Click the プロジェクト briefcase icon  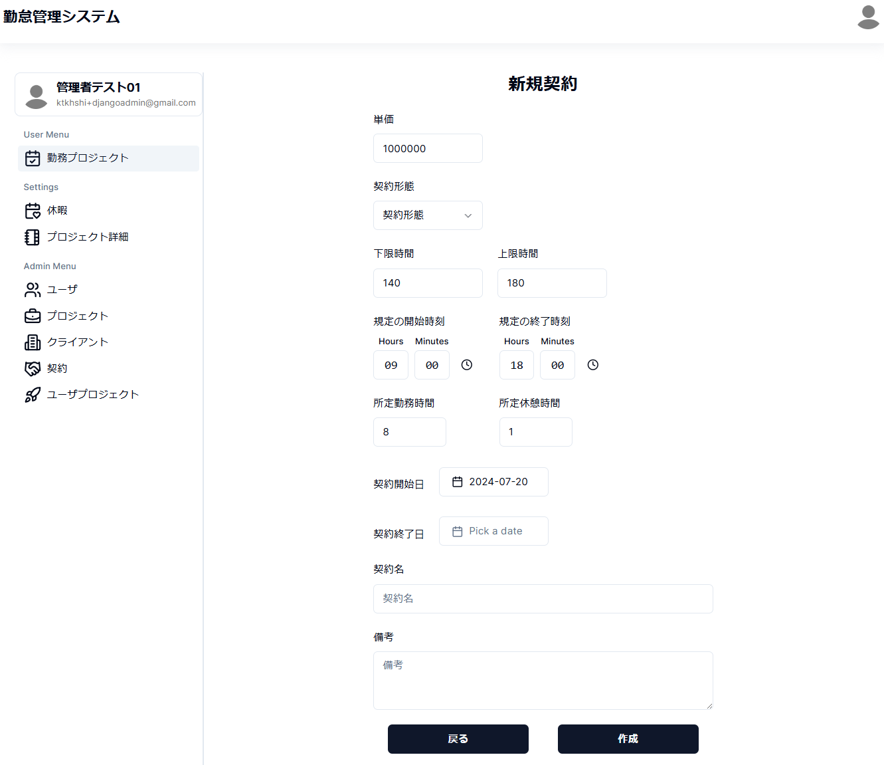point(33,316)
